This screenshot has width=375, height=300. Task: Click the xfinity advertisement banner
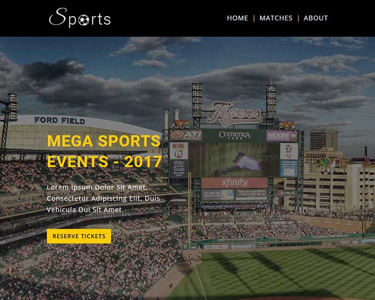click(x=234, y=183)
